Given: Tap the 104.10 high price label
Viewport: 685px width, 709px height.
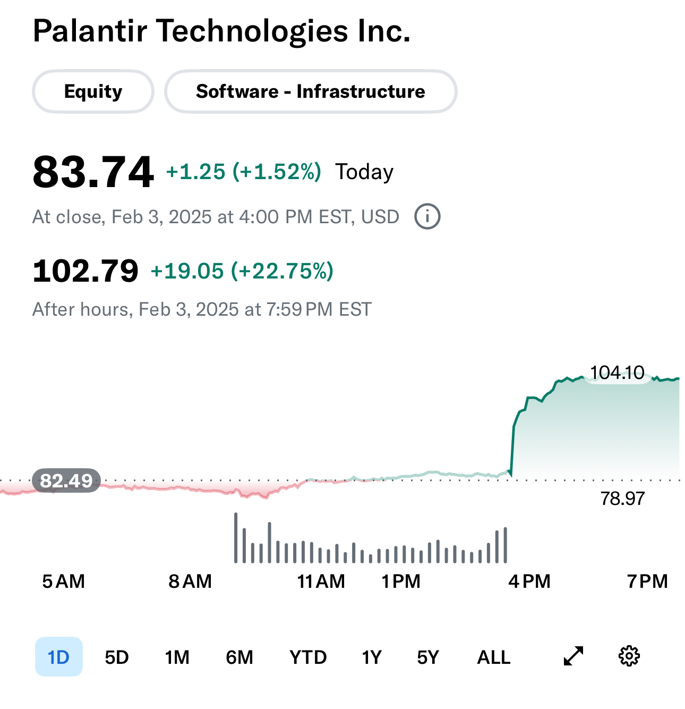Looking at the screenshot, I should [617, 373].
